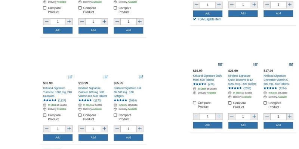Click add-to-list icon above Calcium 600 mg
The width and height of the screenshot is (299, 149).
[106, 77]
